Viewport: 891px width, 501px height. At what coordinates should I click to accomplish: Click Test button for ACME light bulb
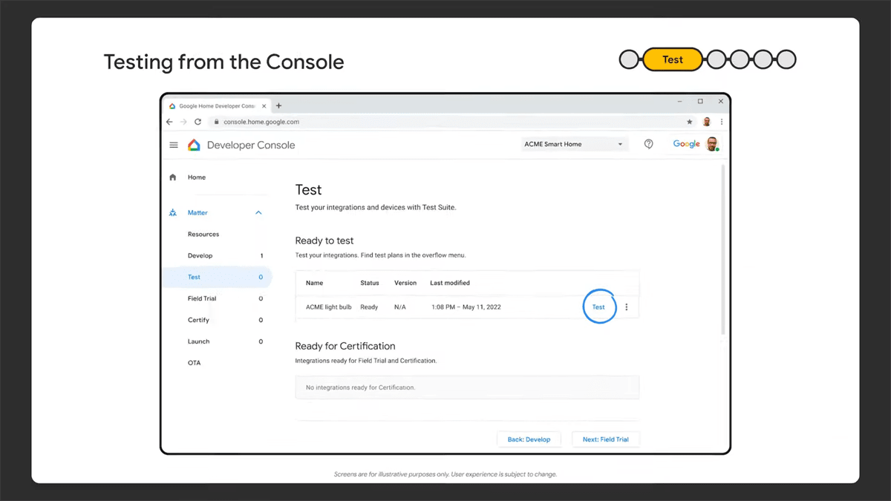(x=598, y=307)
